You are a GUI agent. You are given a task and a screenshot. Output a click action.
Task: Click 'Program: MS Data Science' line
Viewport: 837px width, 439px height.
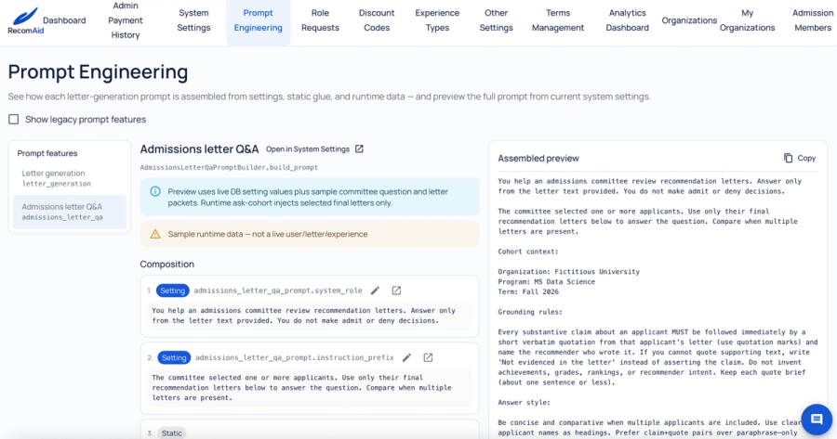click(x=547, y=282)
